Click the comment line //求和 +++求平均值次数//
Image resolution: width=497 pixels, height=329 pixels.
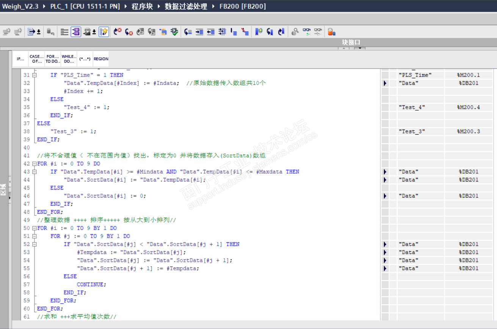click(77, 317)
